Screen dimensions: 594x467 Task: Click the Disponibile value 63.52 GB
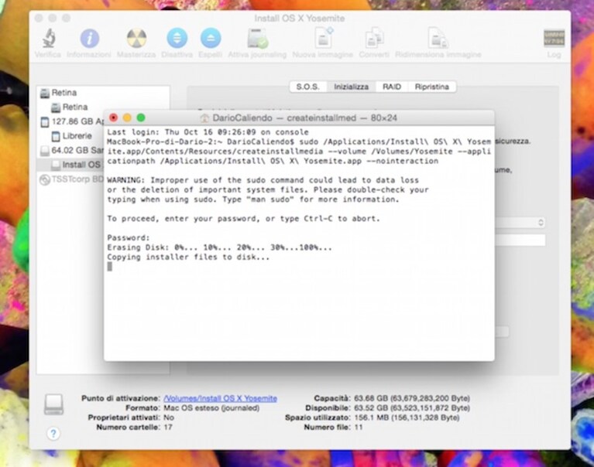412,408
